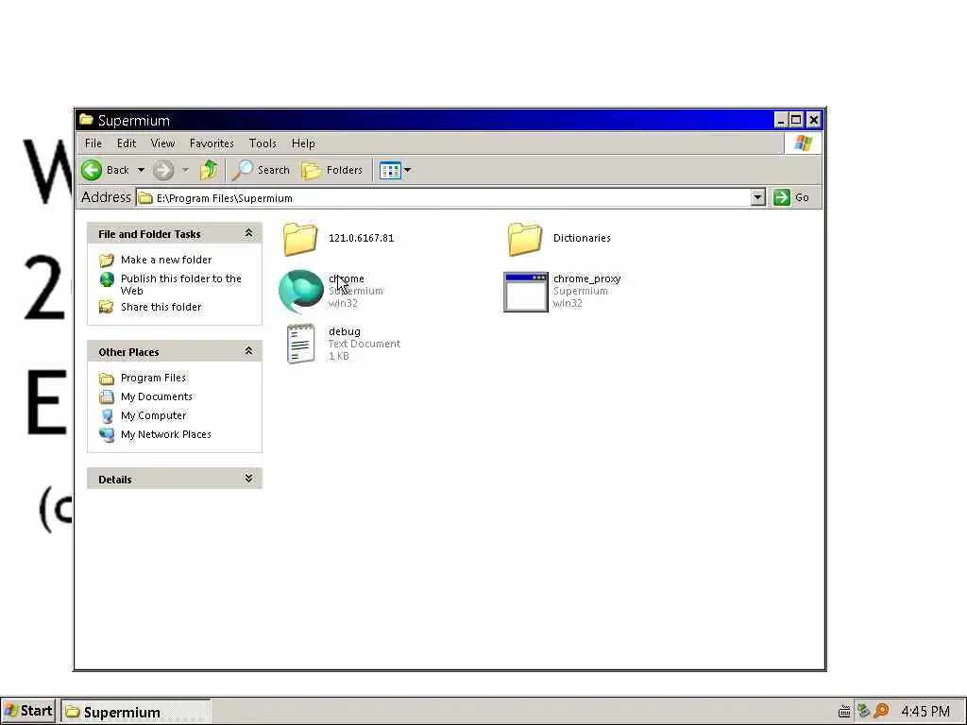Click the Dictionaries folder name
The width and height of the screenshot is (967, 725).
point(582,238)
